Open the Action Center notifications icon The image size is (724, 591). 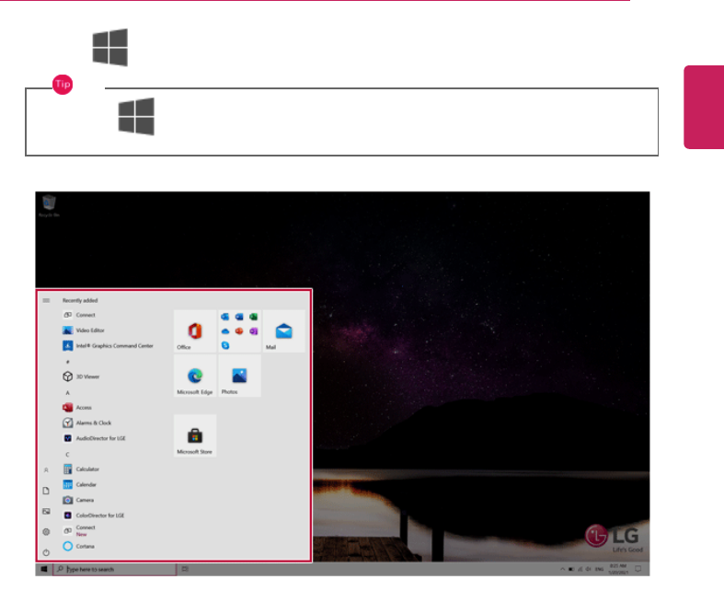click(x=638, y=569)
